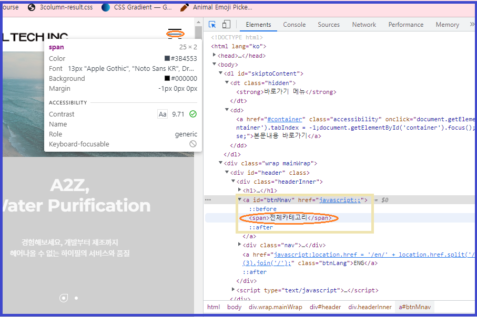Select html in the breadcrumb bar
This screenshot has height=317, width=477.
[x=213, y=307]
